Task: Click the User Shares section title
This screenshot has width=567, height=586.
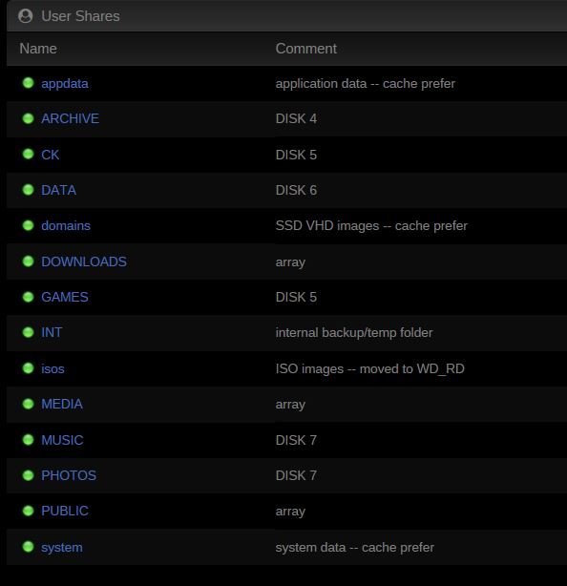Action: click(x=80, y=16)
